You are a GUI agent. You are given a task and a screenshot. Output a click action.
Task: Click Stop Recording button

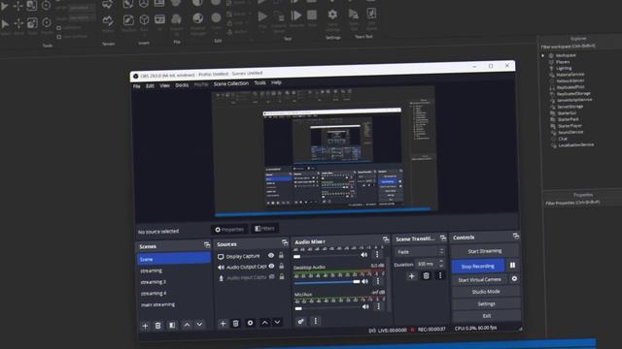point(478,266)
